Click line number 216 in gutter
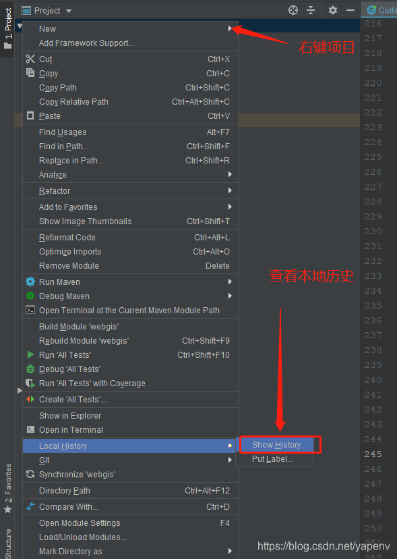Image resolution: width=397 pixels, height=559 pixels. click(373, 23)
